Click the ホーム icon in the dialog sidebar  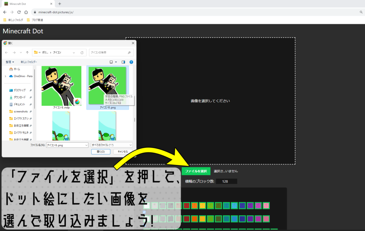click(11, 69)
